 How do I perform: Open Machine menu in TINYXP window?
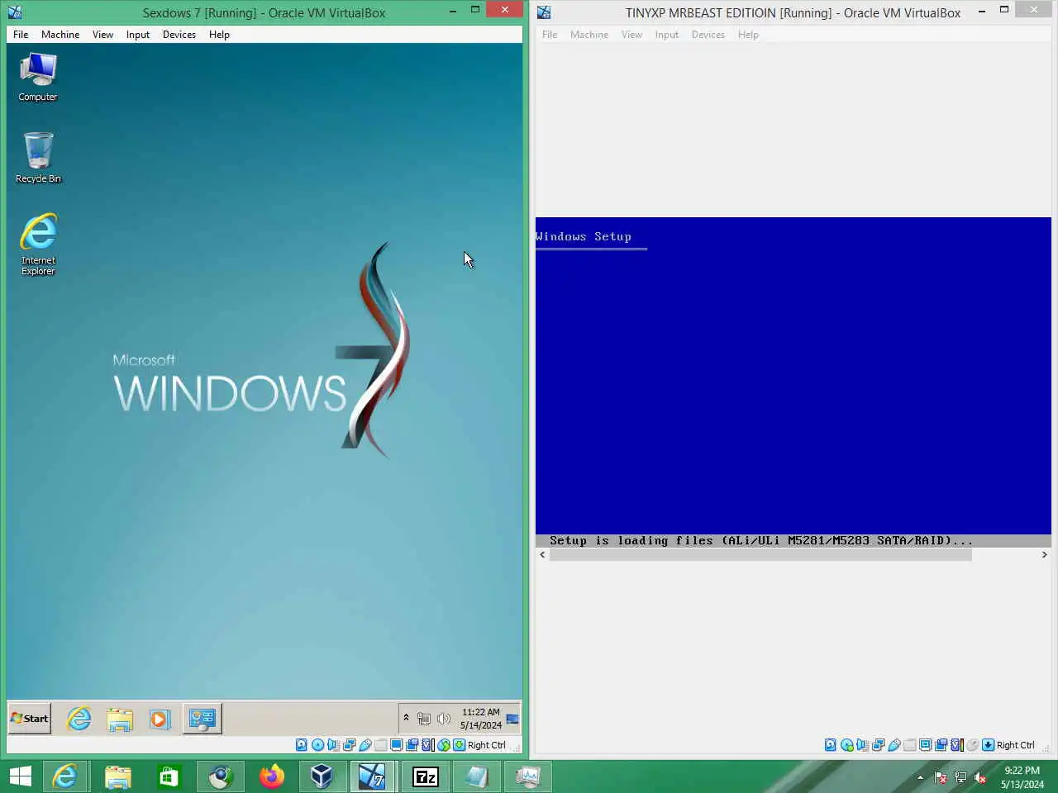pyautogui.click(x=589, y=35)
